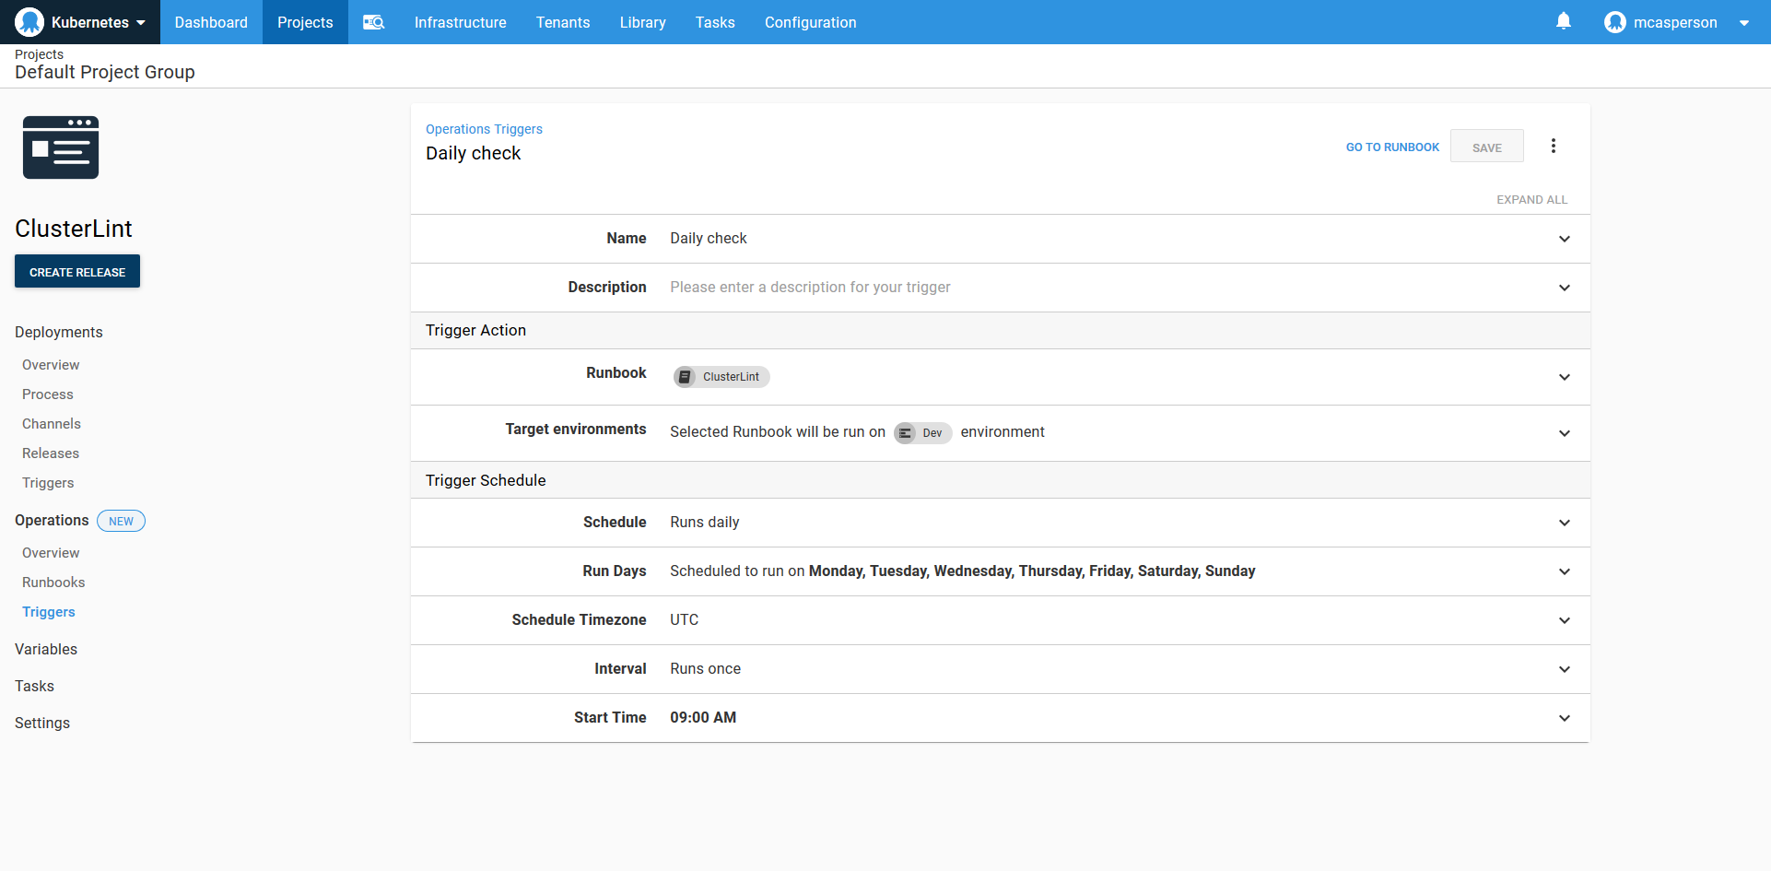1771x871 pixels.
Task: Select the ClusterLint runbook chip
Action: (x=721, y=376)
